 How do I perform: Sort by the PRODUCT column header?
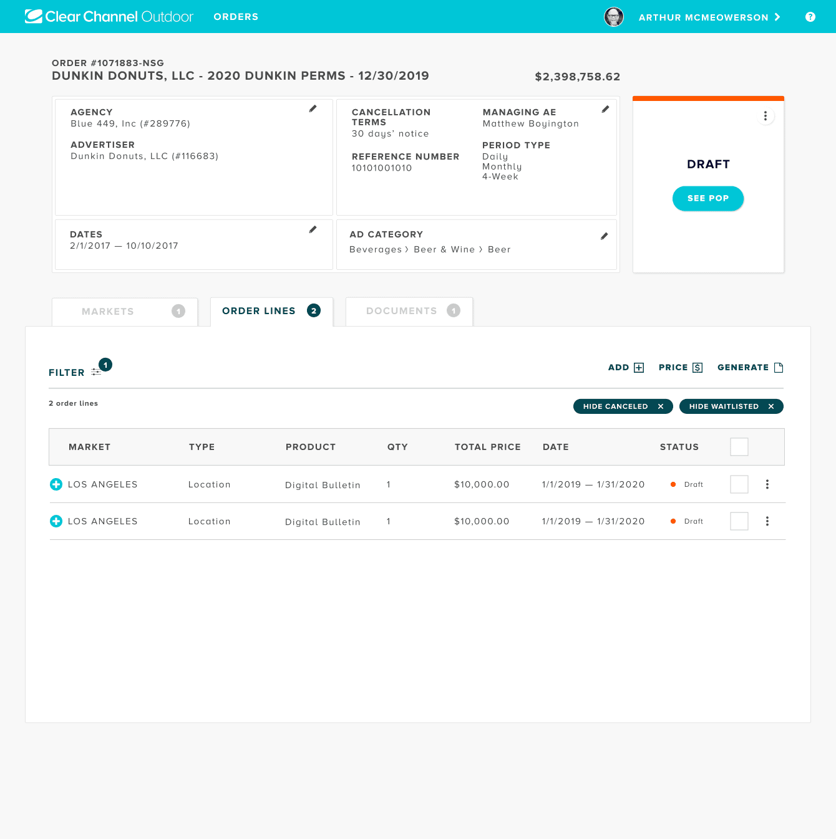coord(311,447)
